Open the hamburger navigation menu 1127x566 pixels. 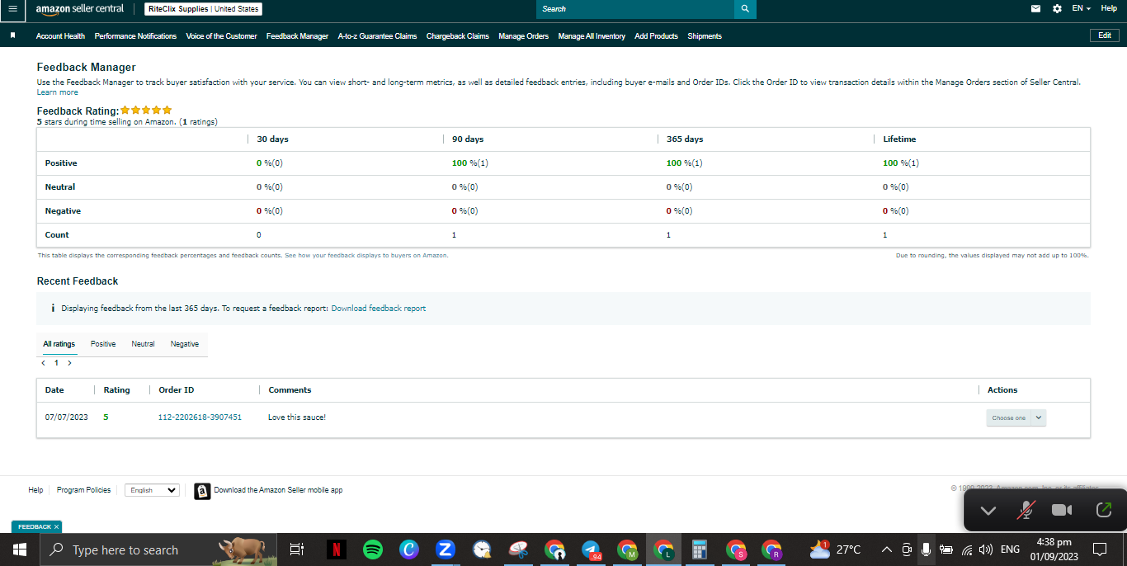point(12,9)
